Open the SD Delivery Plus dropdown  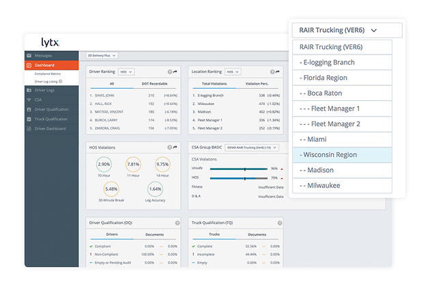coord(102,55)
